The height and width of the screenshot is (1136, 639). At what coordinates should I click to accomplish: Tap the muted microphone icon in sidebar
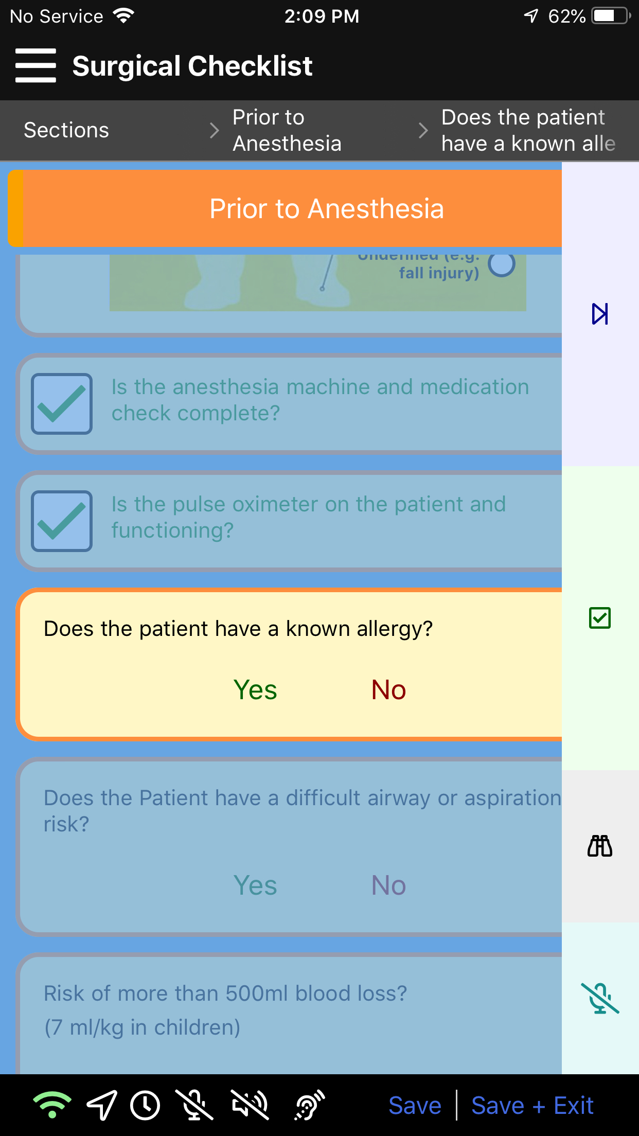pos(600,998)
